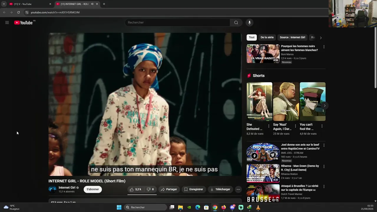Image resolution: width=377 pixels, height=212 pixels.
Task: Open File Explorer from the taskbar
Action: pos(181,207)
